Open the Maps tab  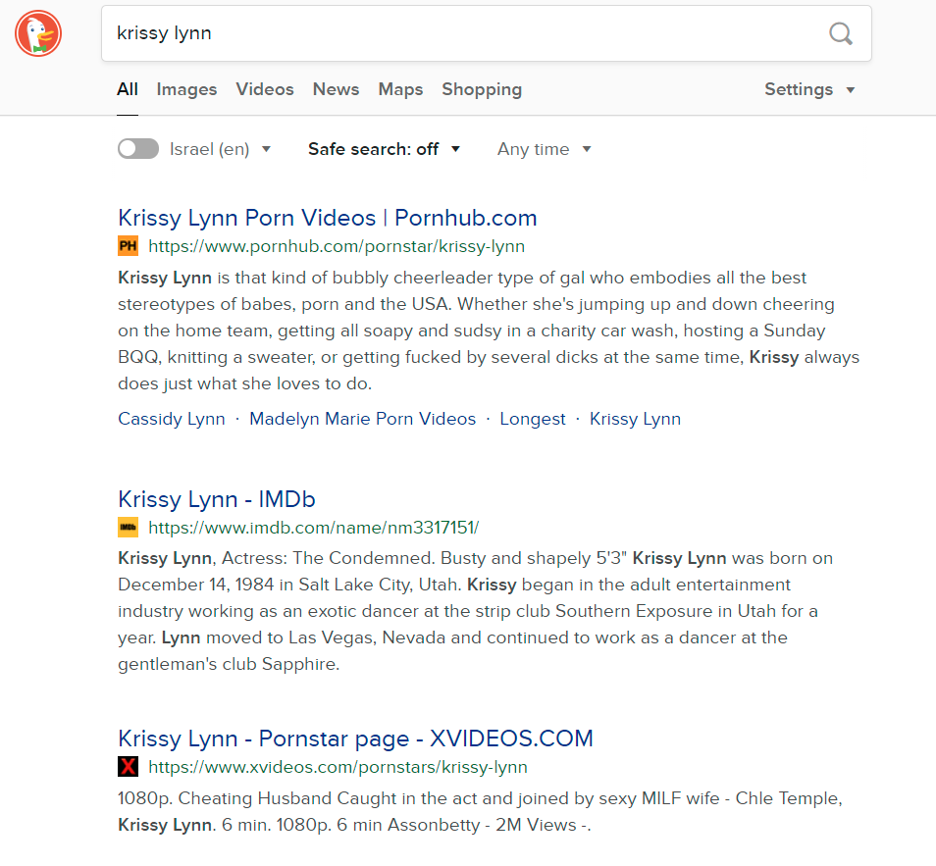click(400, 89)
